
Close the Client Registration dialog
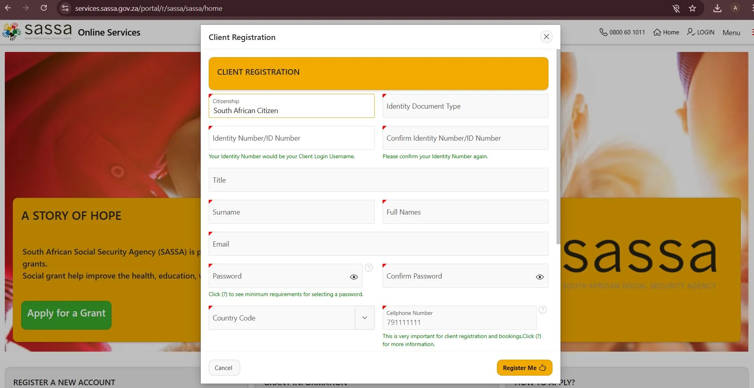(x=546, y=37)
